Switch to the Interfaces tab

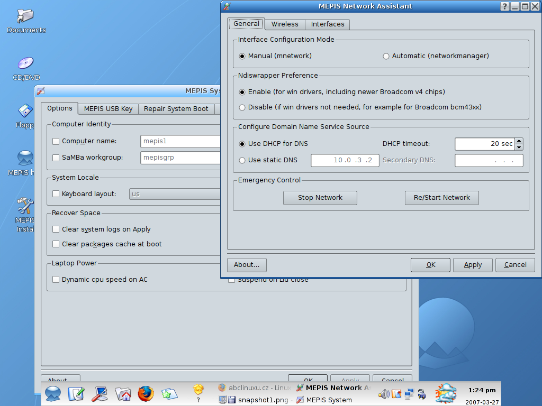click(327, 24)
